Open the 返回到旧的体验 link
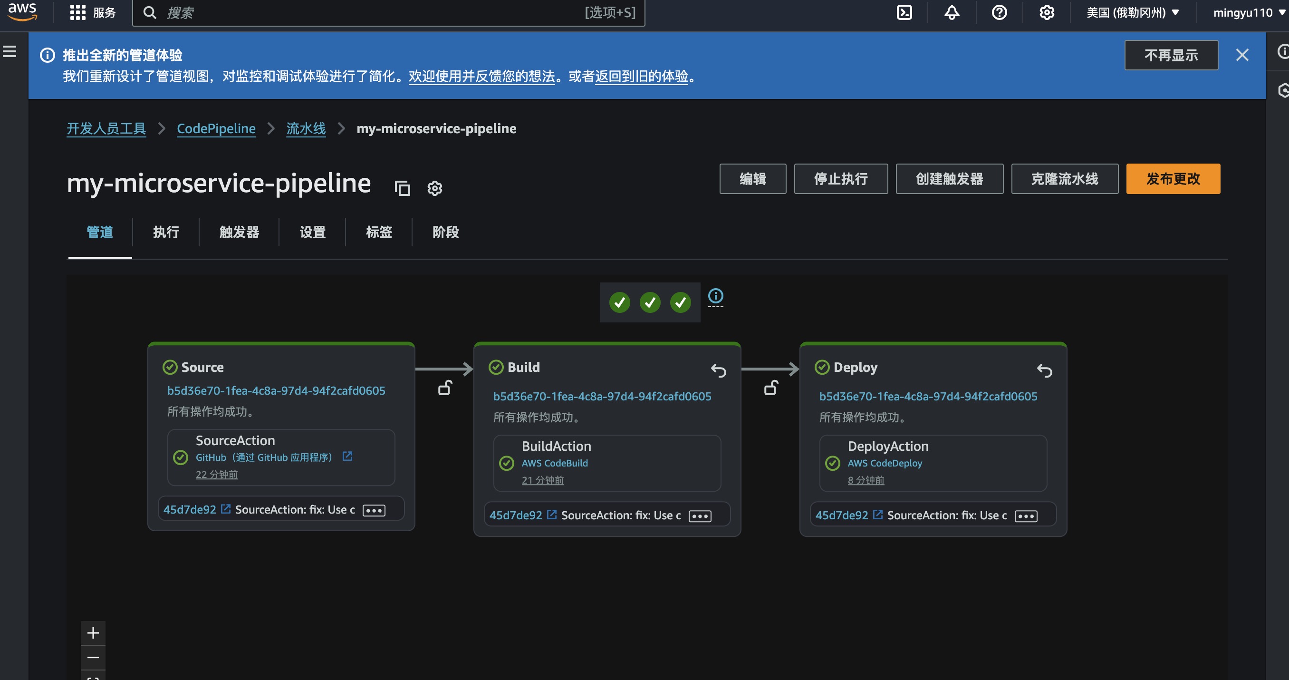The width and height of the screenshot is (1289, 680). point(642,77)
